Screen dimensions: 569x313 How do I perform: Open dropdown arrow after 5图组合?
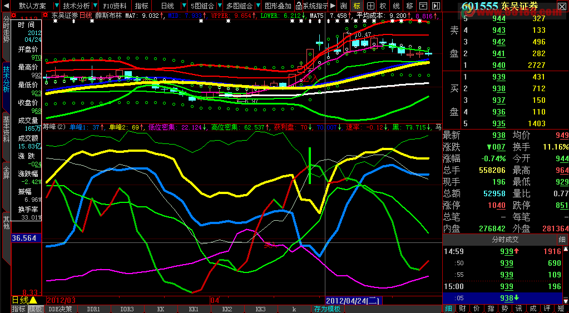[x=220, y=6]
